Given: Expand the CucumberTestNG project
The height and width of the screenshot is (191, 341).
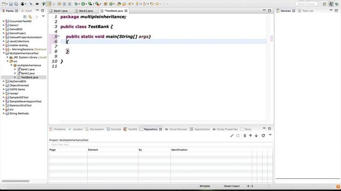Looking at the screenshot, I should (4, 21).
